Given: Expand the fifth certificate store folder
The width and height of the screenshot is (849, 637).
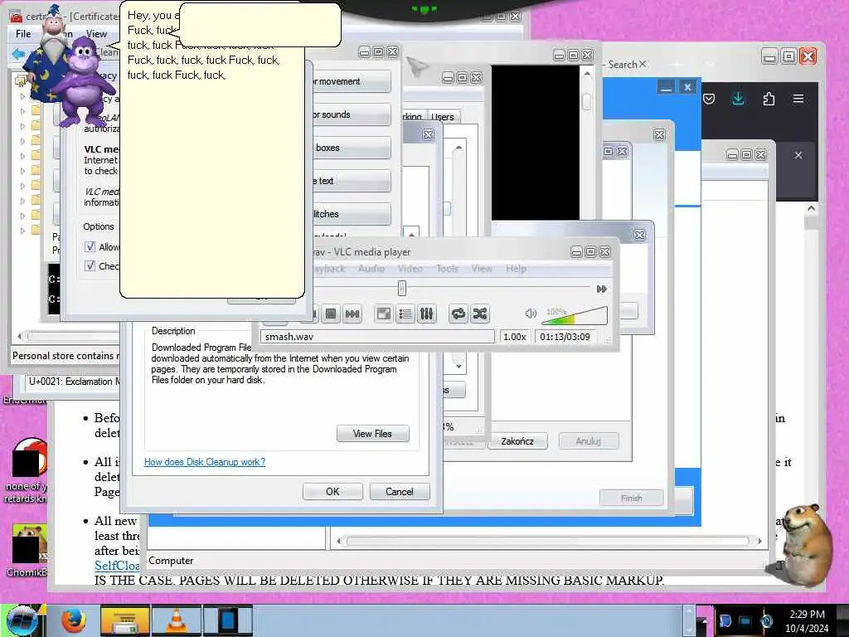Looking at the screenshot, I should pos(22,156).
